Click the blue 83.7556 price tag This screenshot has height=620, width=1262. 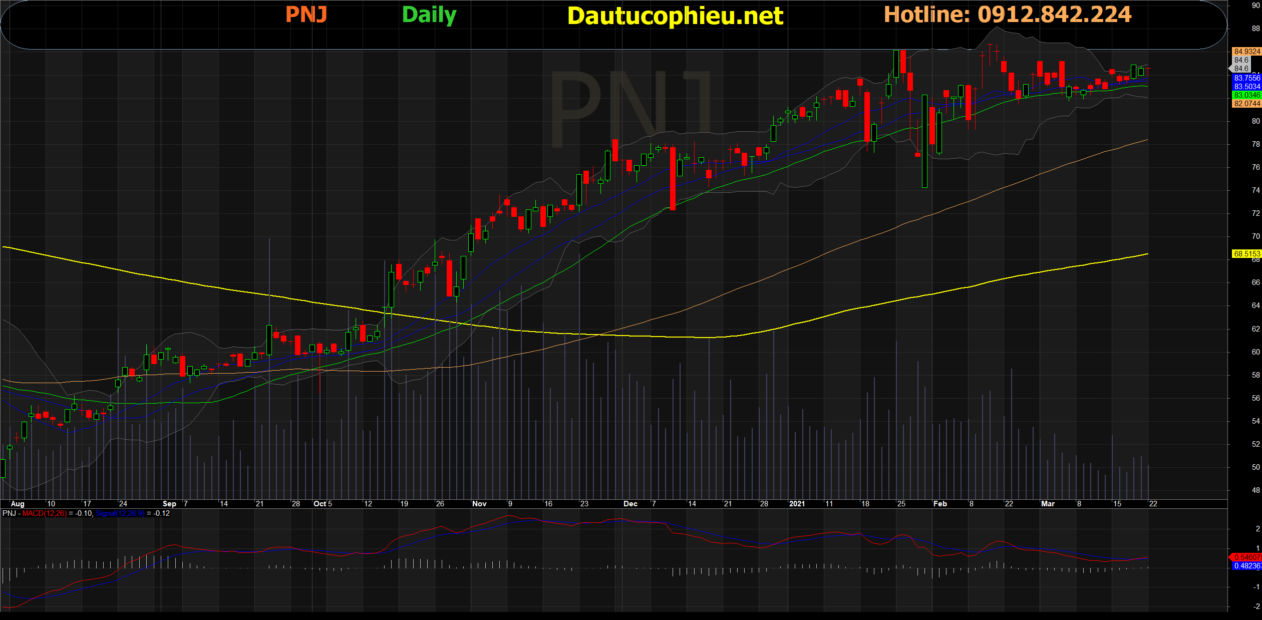[x=1246, y=78]
